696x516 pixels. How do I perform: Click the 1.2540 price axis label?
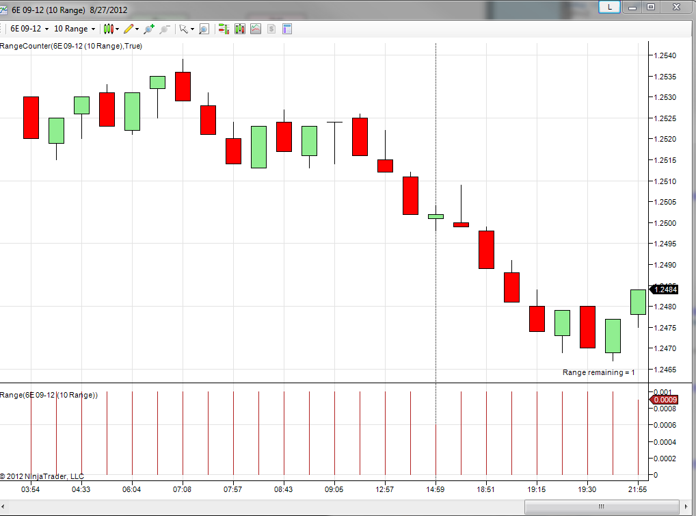pos(665,55)
